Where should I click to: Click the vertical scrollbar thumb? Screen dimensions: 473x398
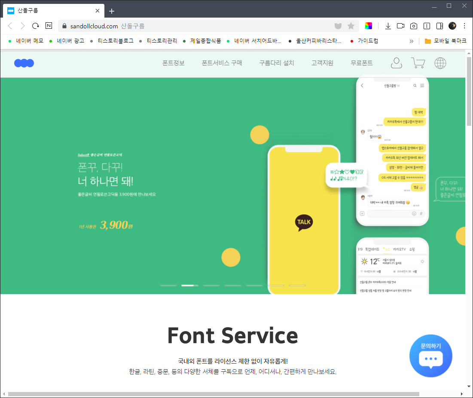coord(469,91)
